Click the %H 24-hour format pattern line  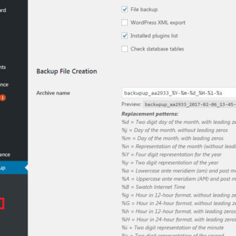(179, 220)
